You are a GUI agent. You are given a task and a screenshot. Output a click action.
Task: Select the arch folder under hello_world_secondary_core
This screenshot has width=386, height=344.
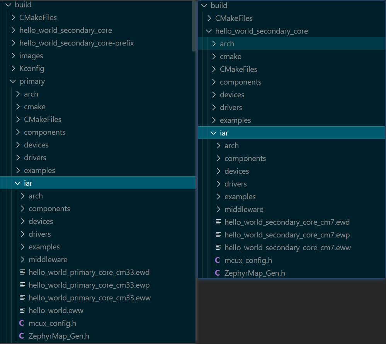[x=227, y=44]
